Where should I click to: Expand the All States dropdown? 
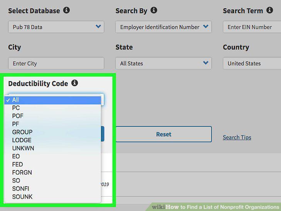tap(163, 63)
